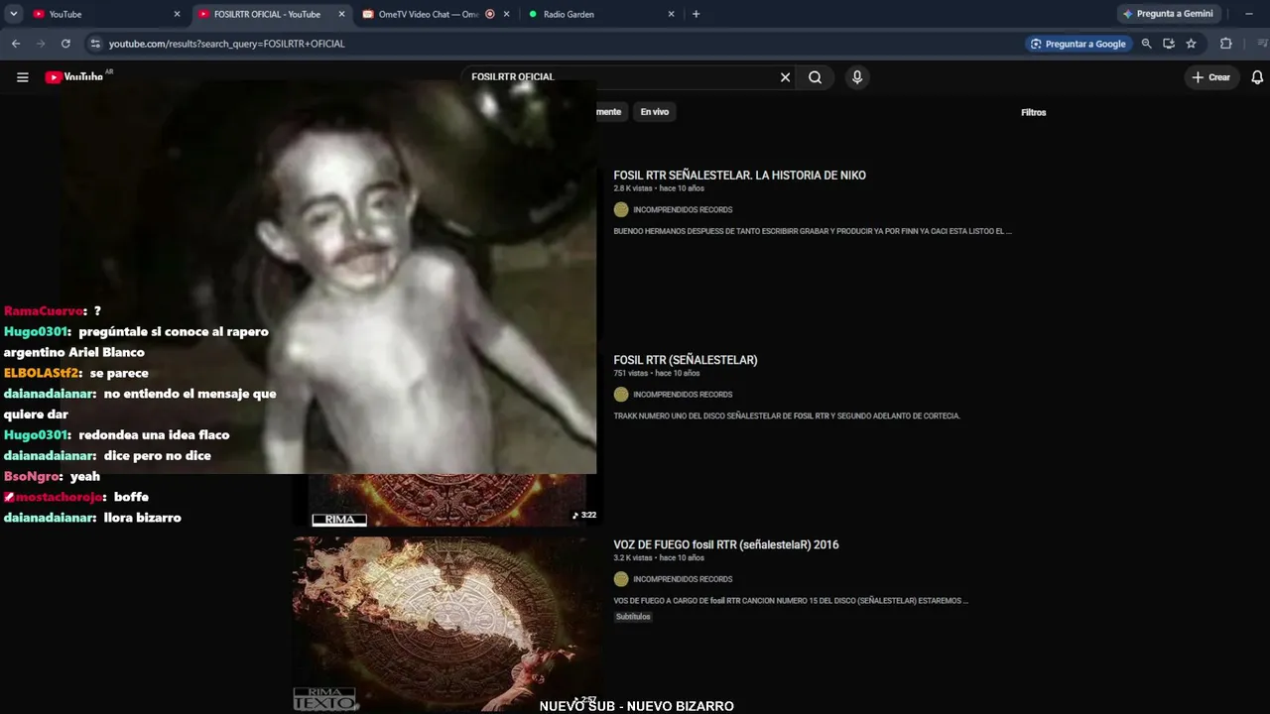The height and width of the screenshot is (714, 1270).
Task: Open video FOSIL RTR SEÑALESTELAR. LA HISTORIA DE NIKO
Action: [739, 176]
